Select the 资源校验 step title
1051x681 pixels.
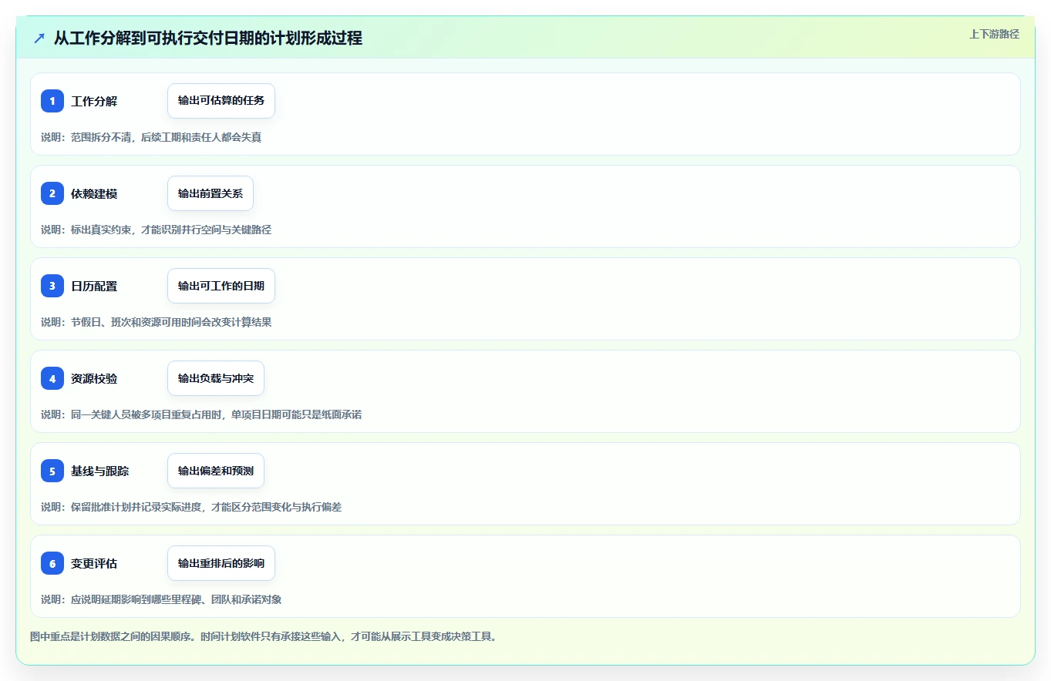tap(94, 378)
